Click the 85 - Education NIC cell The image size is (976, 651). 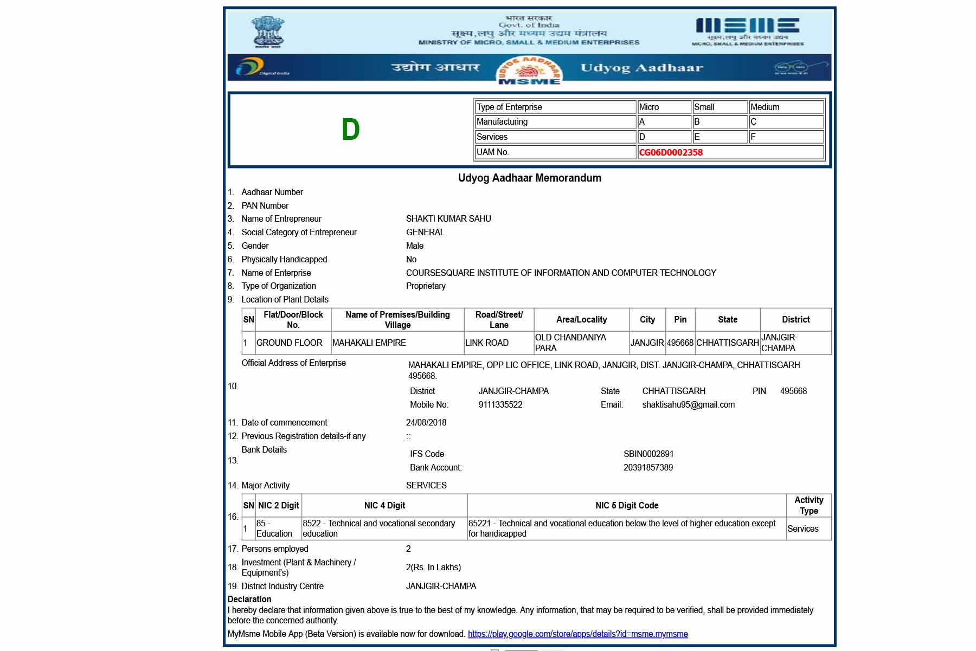click(x=278, y=528)
